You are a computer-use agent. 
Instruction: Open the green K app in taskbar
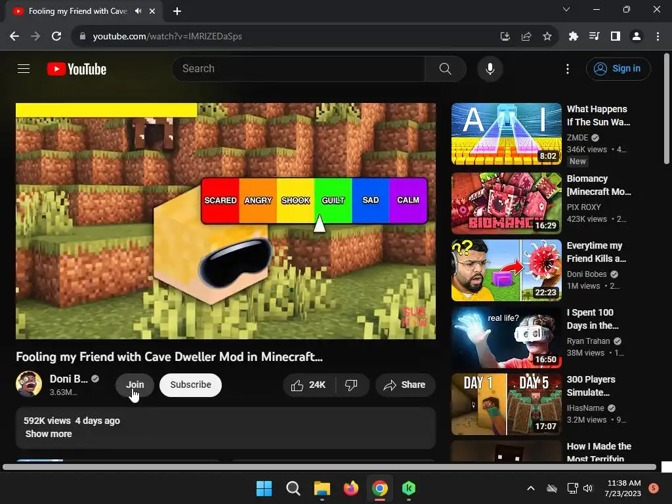(x=409, y=488)
